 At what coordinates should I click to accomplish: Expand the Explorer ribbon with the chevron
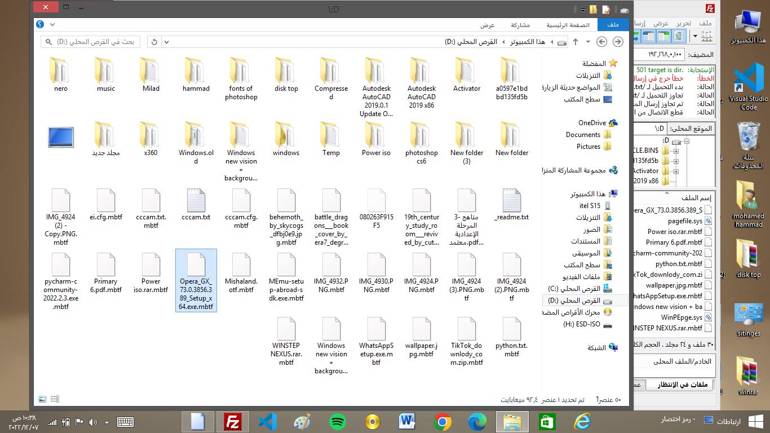coord(52,25)
